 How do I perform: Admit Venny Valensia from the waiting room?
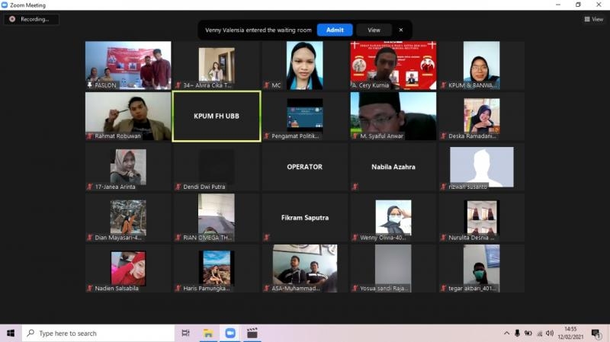point(335,30)
